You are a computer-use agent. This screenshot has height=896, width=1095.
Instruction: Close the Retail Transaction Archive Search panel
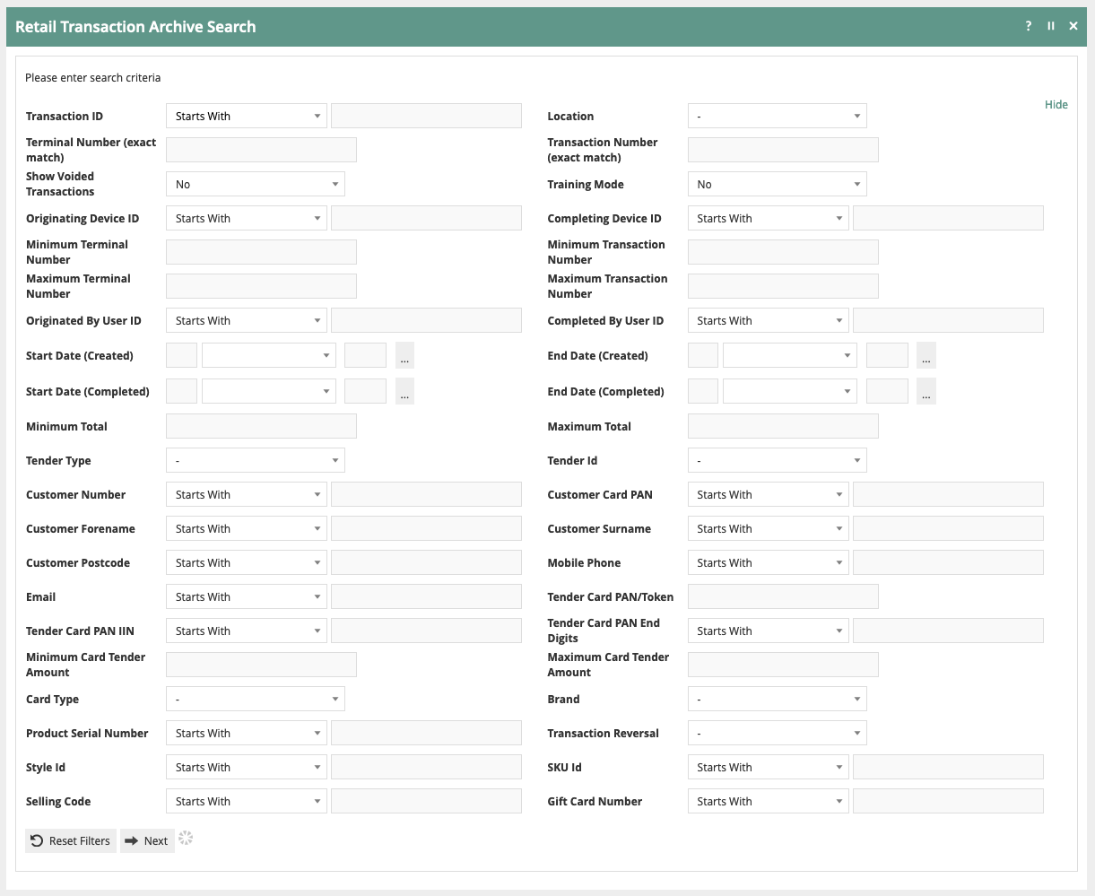point(1073,26)
